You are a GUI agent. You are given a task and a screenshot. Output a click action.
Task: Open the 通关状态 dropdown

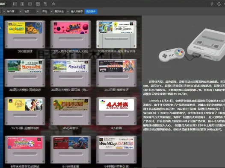(61, 11)
